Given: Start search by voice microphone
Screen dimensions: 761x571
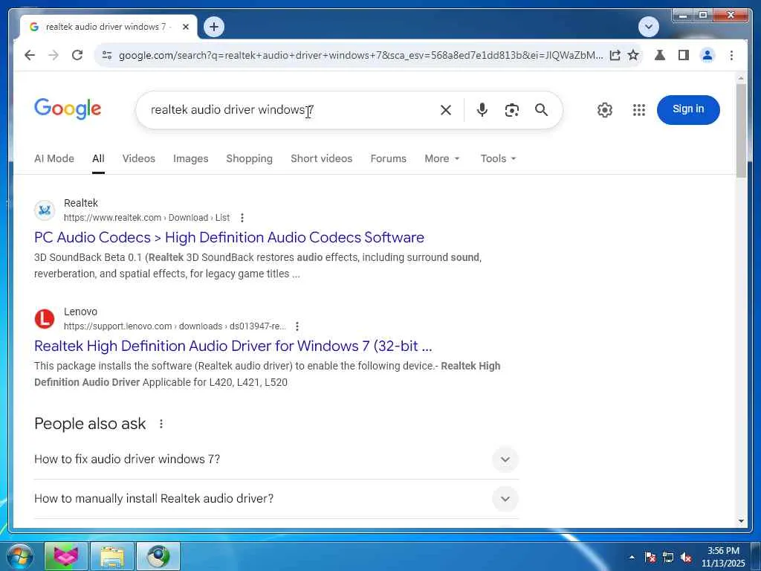Looking at the screenshot, I should pos(482,110).
